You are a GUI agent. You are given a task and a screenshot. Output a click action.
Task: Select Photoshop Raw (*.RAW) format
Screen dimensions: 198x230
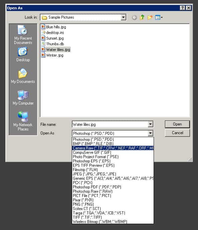(113, 191)
